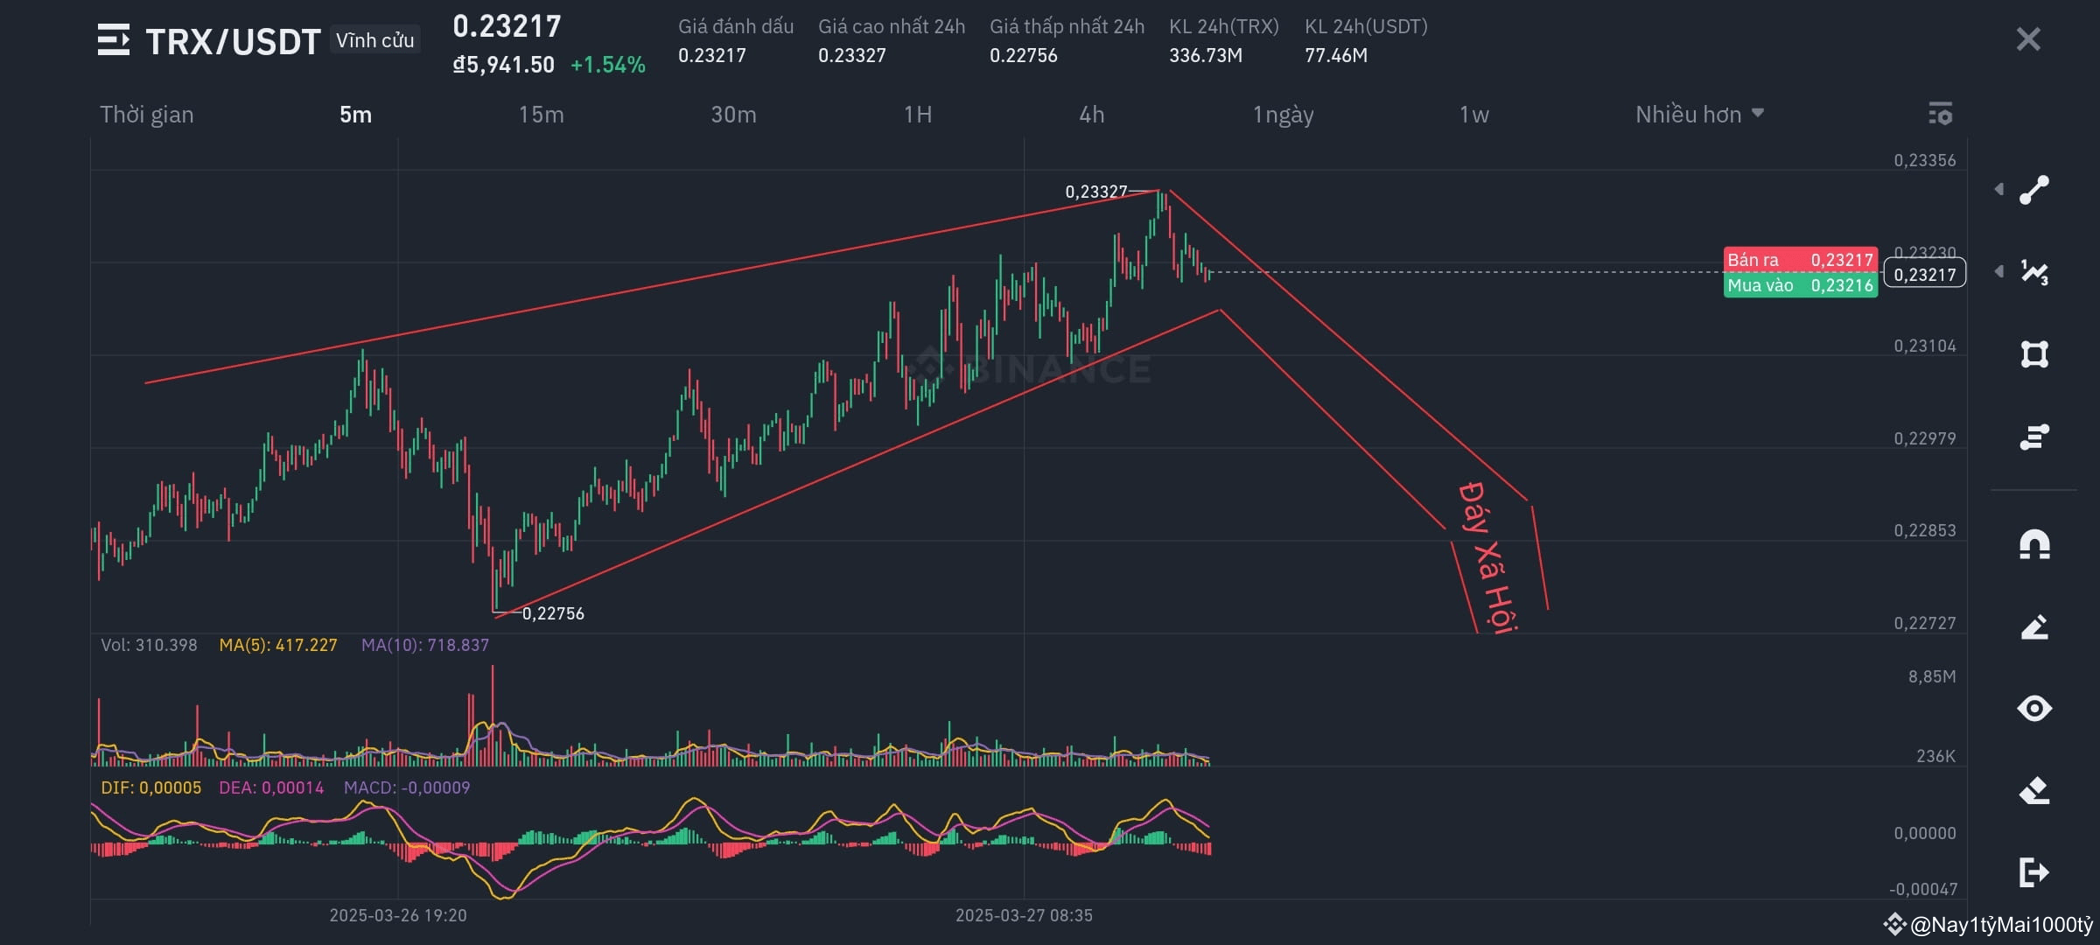
Task: Click the 0,22853 price axis label
Action: click(x=1924, y=530)
